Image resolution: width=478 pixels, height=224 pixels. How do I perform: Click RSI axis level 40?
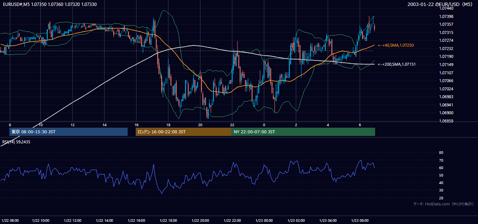441,183
